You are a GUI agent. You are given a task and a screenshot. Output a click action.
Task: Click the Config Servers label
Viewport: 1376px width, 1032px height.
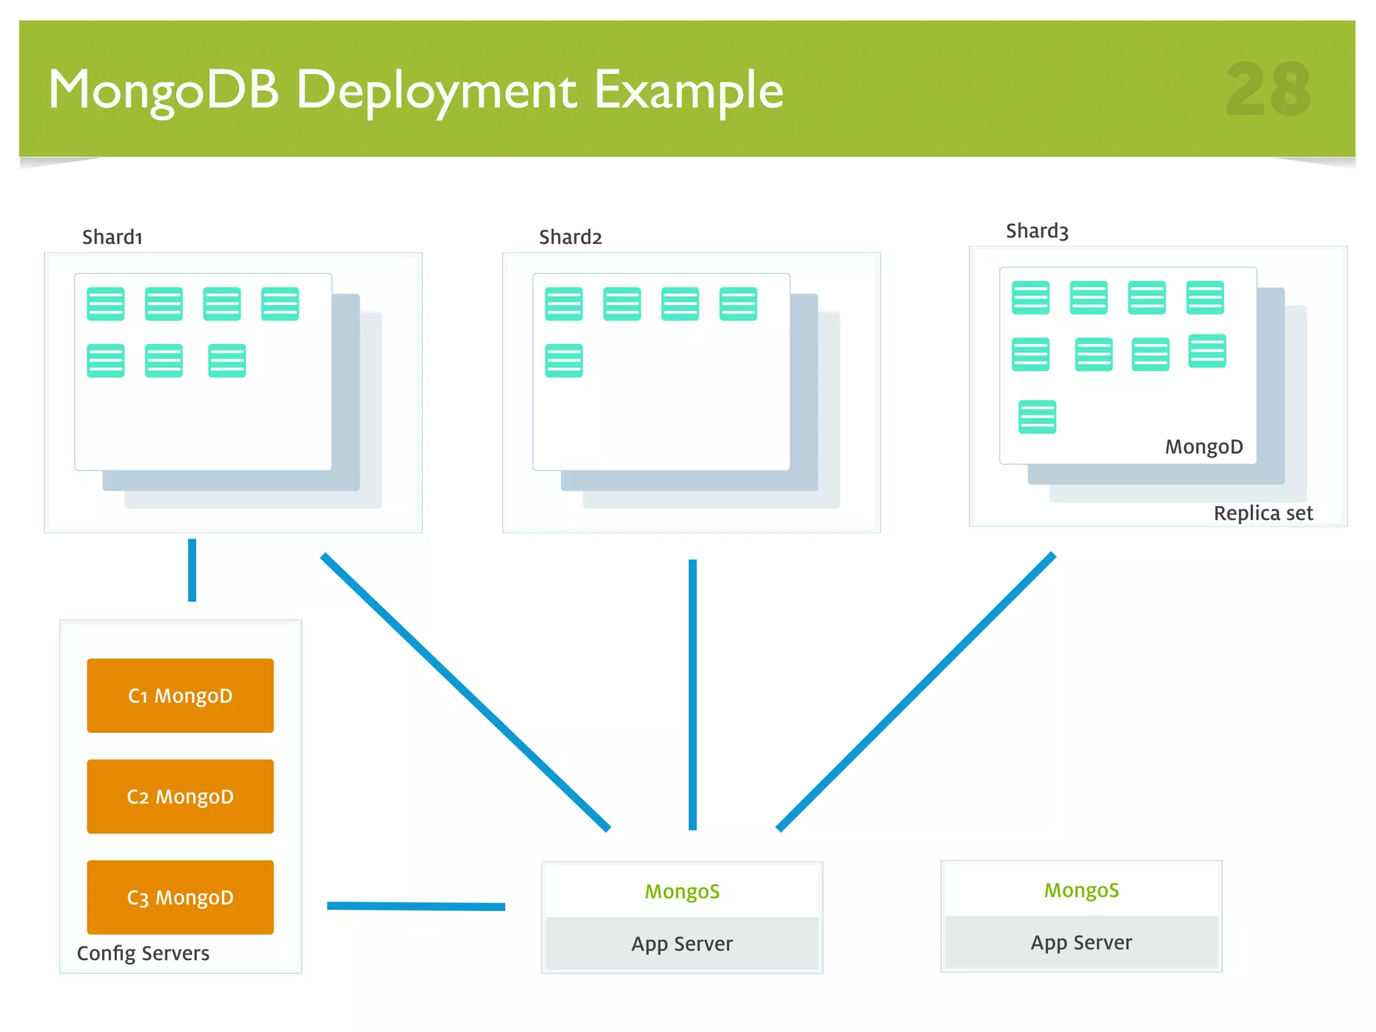pos(143,953)
